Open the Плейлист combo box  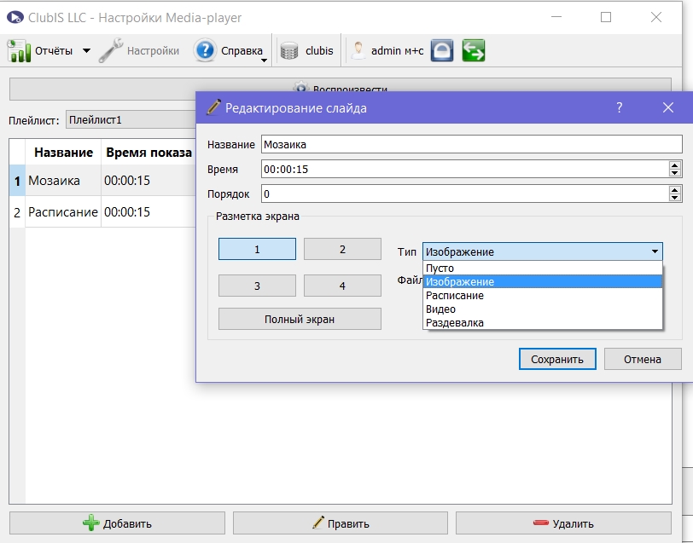[x=131, y=119]
